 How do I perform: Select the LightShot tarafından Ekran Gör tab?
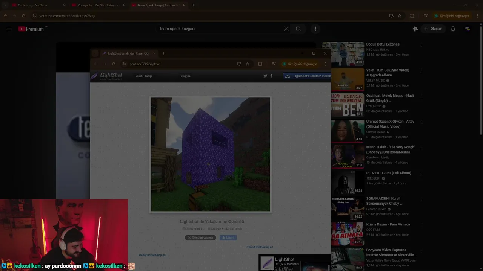point(128,53)
